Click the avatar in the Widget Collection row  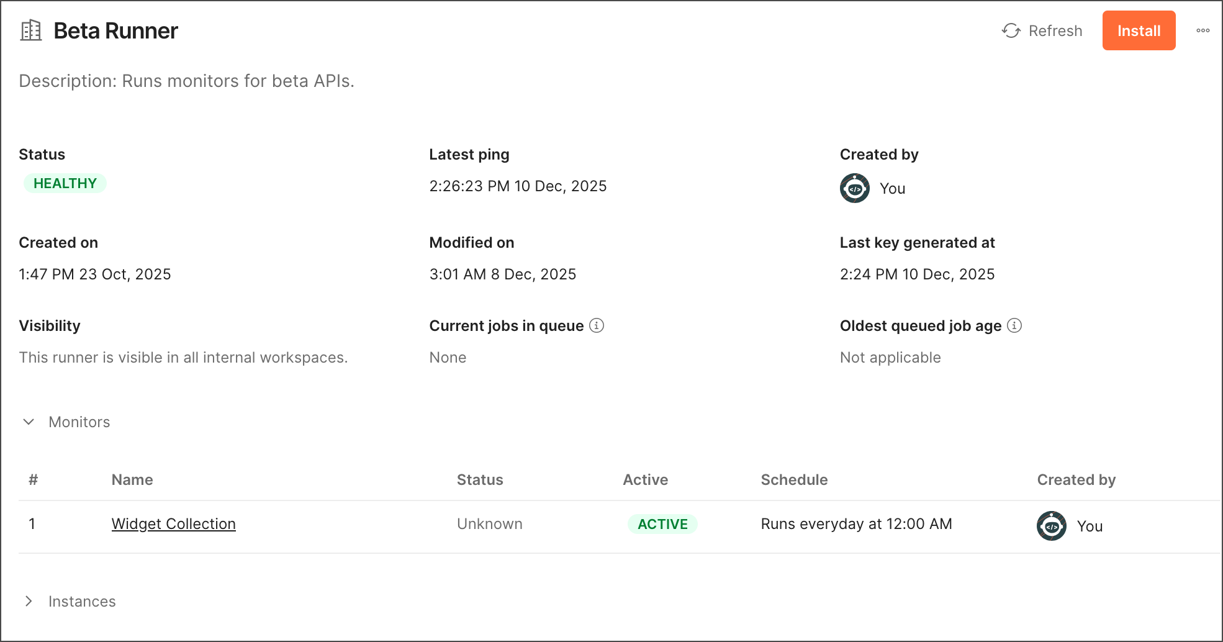(x=1052, y=526)
